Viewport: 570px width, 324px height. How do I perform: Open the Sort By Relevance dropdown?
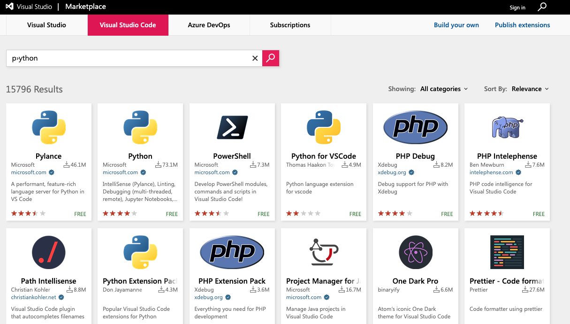tap(530, 89)
